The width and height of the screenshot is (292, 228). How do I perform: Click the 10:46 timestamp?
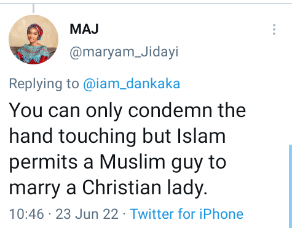click(26, 214)
